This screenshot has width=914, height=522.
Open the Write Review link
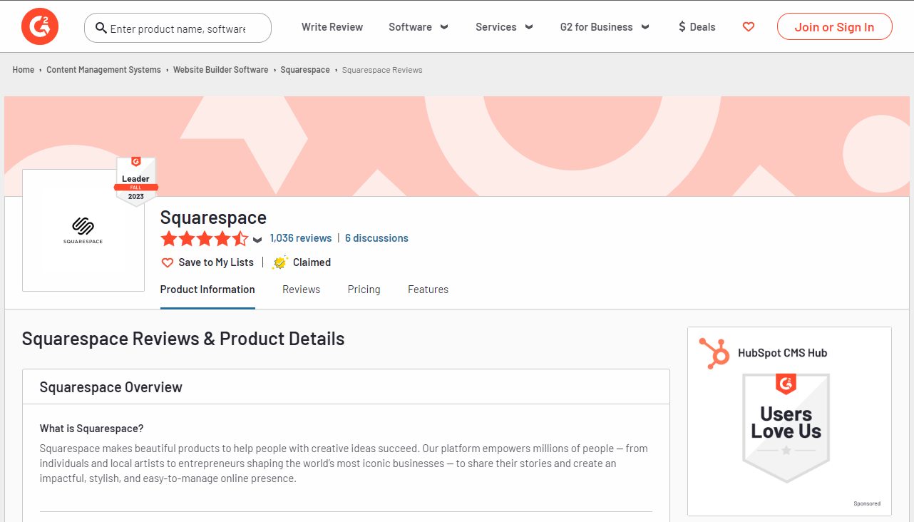(x=332, y=27)
